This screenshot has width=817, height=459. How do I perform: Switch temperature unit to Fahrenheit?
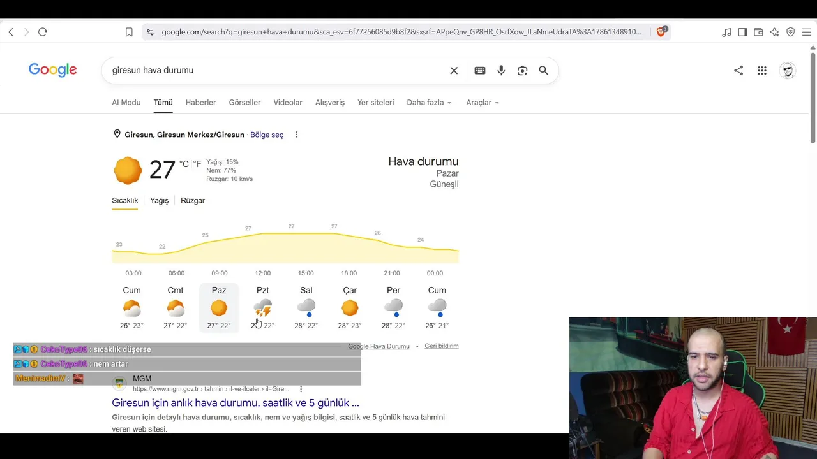[197, 164]
